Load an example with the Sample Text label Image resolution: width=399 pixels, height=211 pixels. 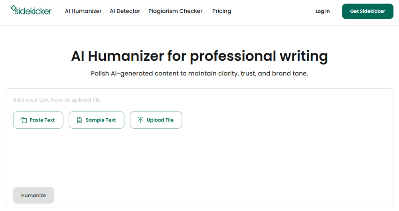(x=101, y=120)
